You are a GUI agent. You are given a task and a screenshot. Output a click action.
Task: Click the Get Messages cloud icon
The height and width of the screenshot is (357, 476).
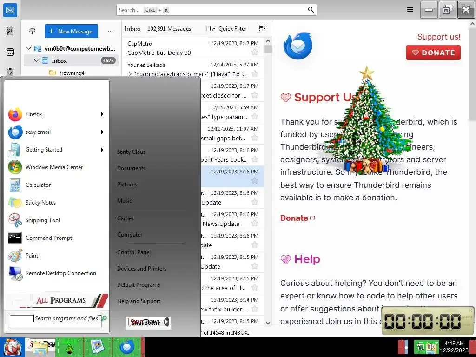[32, 31]
